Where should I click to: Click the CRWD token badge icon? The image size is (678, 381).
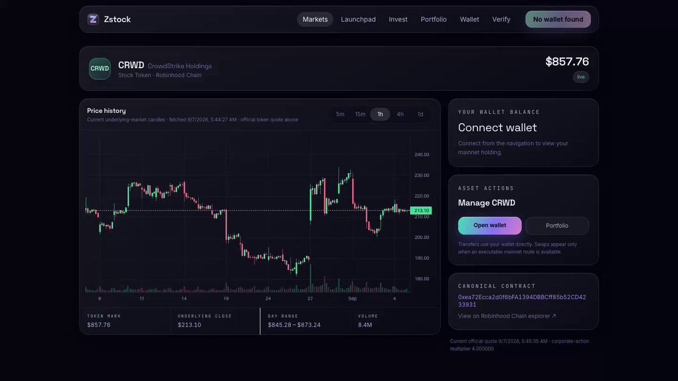(100, 68)
